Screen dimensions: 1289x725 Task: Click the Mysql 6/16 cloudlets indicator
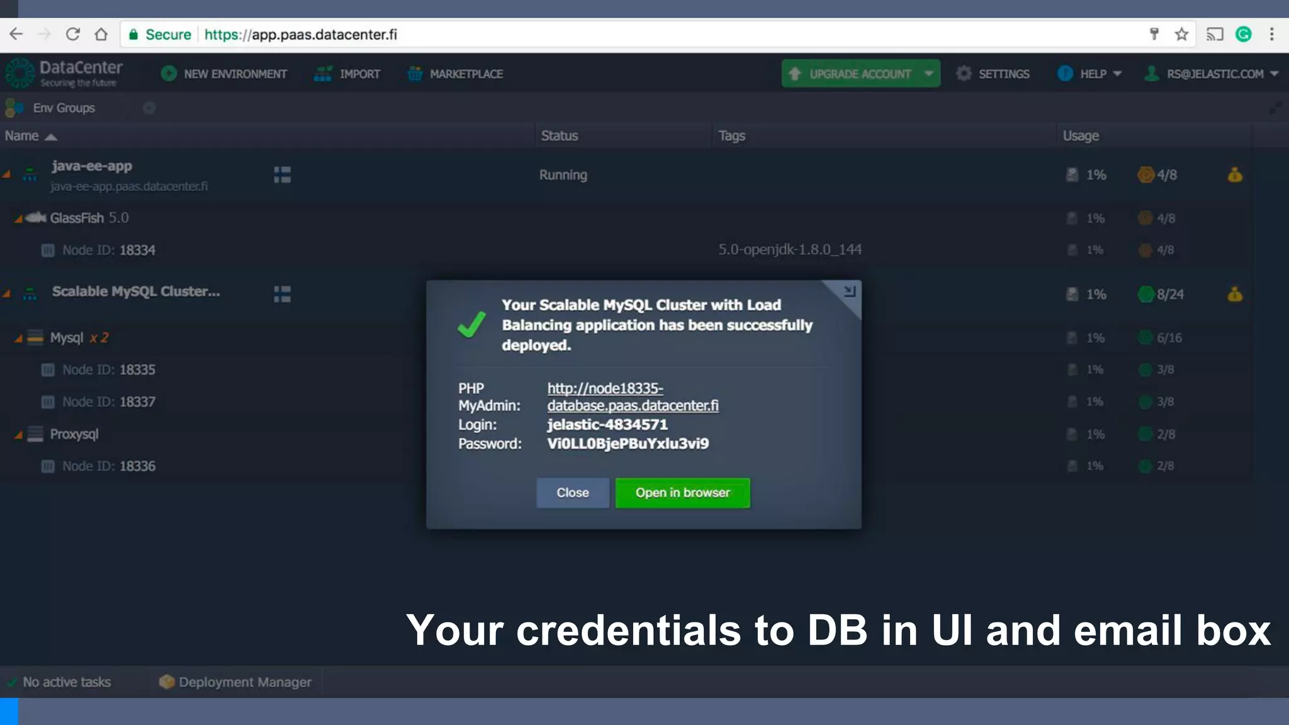click(x=1161, y=339)
